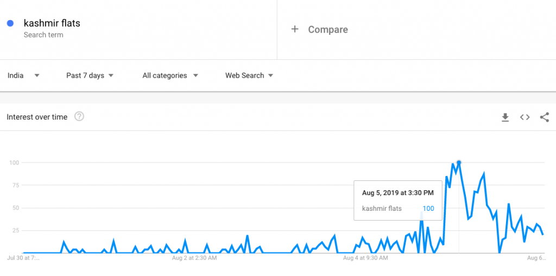The width and height of the screenshot is (556, 276).
Task: Open the Interest over time help icon
Action: pos(79,116)
